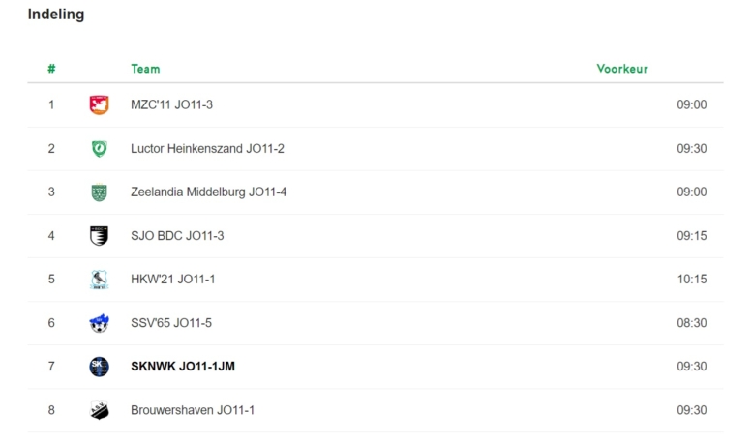The width and height of the screenshot is (752, 444).
Task: Select Zeelandia Middelburg JO11-4 team name
Action: [209, 192]
